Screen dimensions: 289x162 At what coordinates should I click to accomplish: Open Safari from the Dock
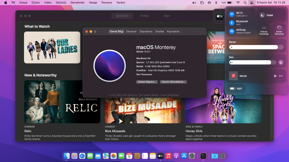tap(82, 156)
